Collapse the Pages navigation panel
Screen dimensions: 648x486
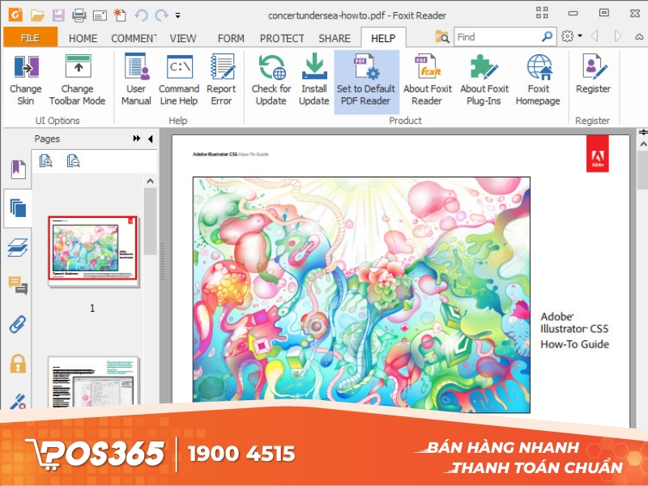point(151,139)
